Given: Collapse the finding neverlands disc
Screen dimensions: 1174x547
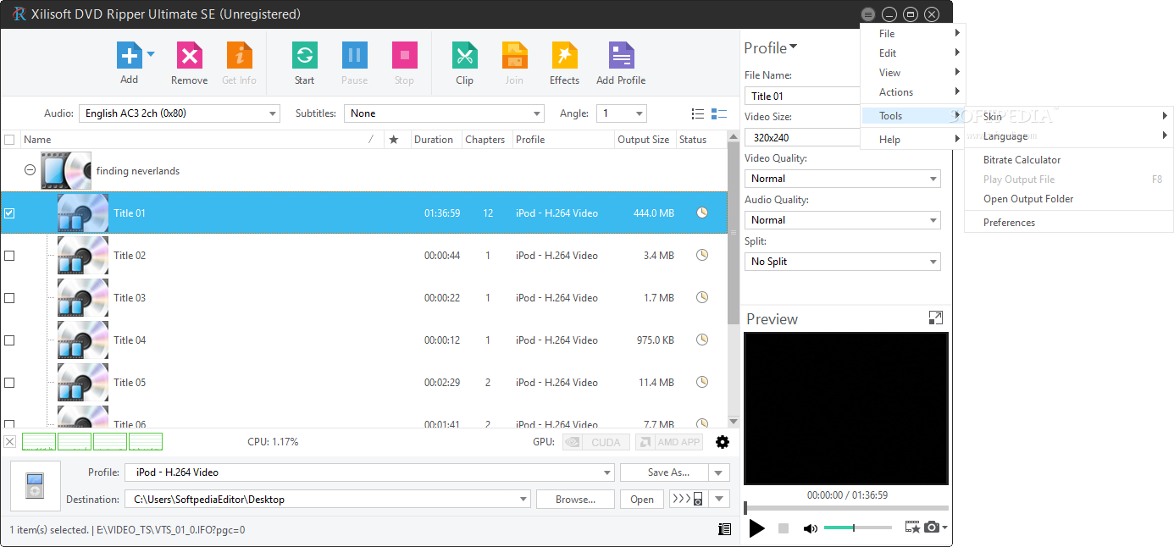Looking at the screenshot, I should tap(30, 170).
